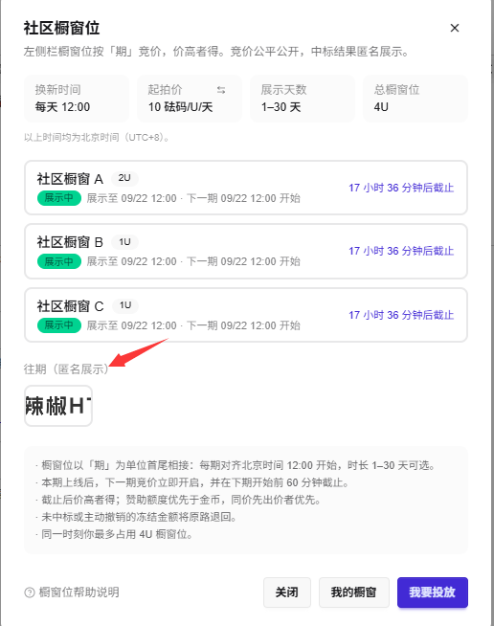The width and height of the screenshot is (494, 626).
Task: Click the 2U badge on 橱窗 A
Action: (x=124, y=178)
